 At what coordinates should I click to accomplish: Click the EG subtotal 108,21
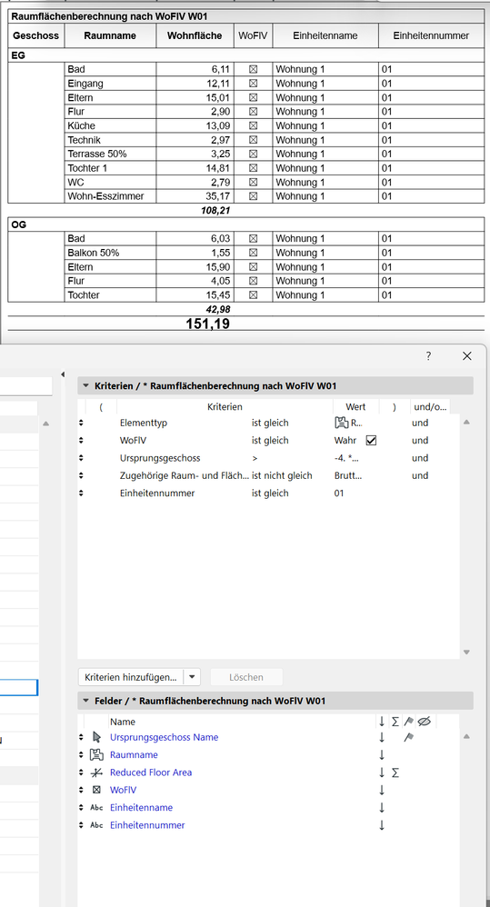(215, 211)
